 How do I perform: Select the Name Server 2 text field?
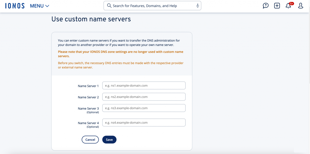tap(144, 97)
